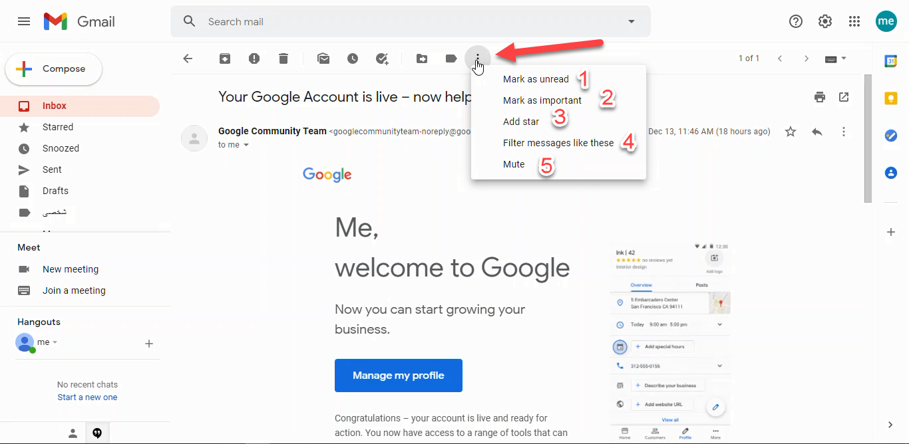Print this email

820,97
